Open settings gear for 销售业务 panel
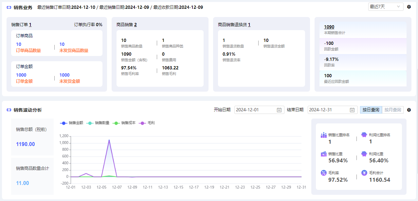The height and width of the screenshot is (201, 418). point(409,7)
